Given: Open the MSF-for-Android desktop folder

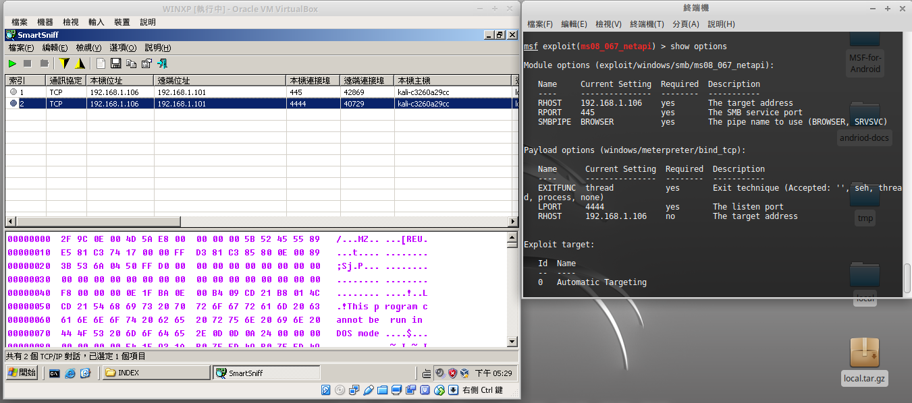Looking at the screenshot, I should point(865,54).
